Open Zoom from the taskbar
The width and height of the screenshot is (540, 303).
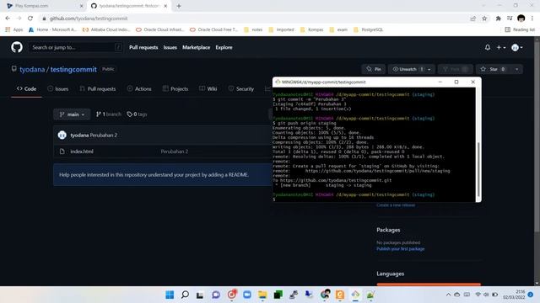coord(247,295)
